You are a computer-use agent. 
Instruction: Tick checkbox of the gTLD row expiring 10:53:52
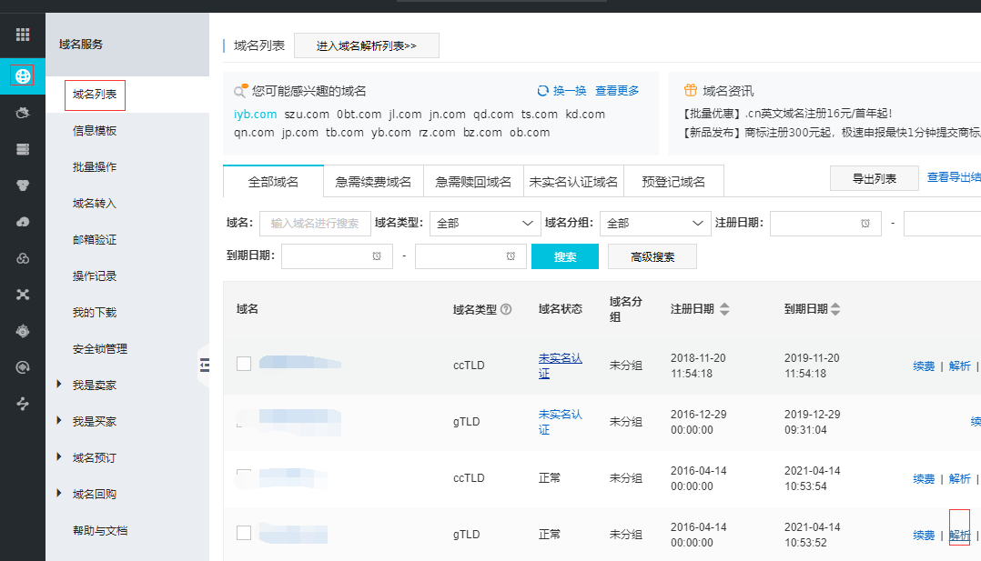[x=244, y=533]
